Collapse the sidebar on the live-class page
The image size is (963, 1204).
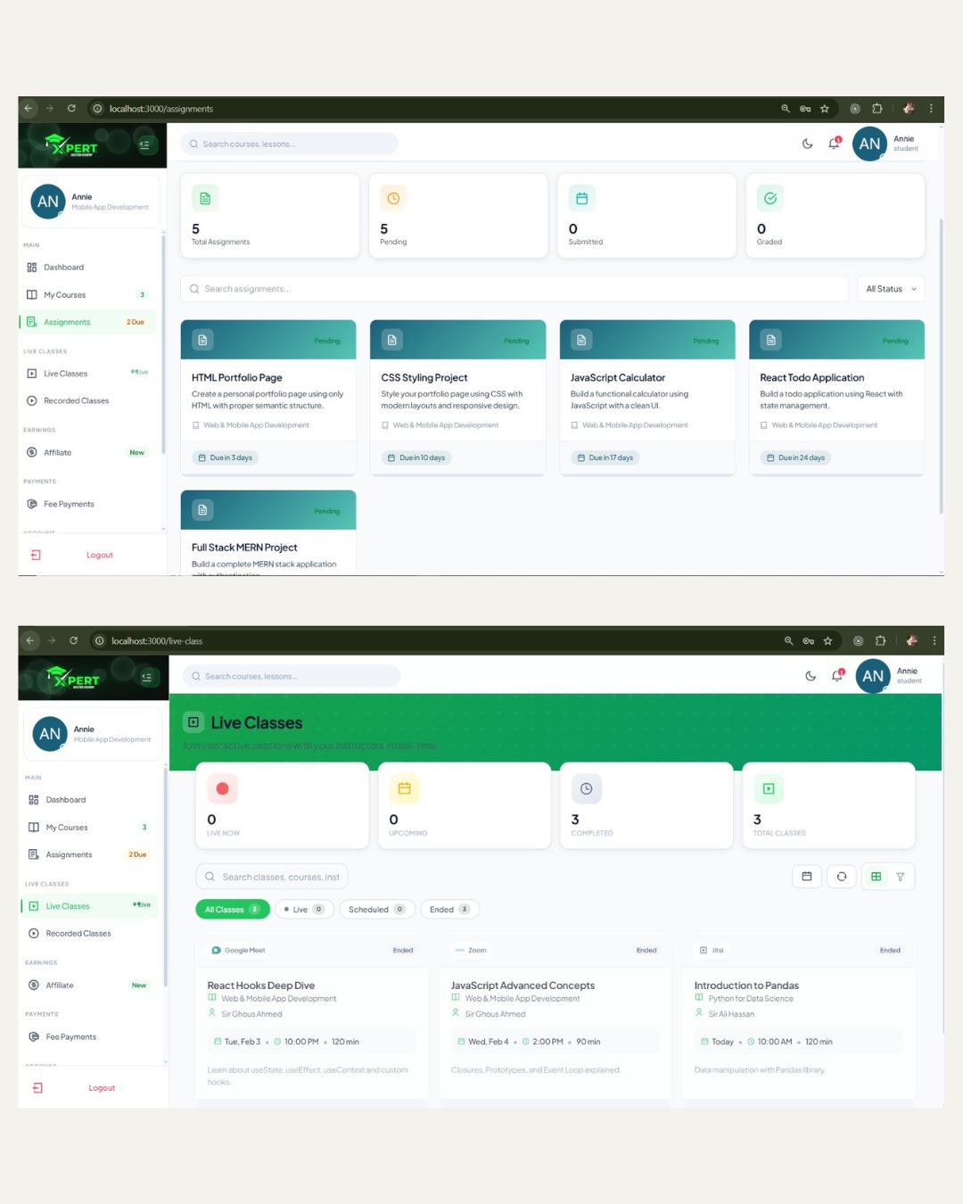click(147, 677)
